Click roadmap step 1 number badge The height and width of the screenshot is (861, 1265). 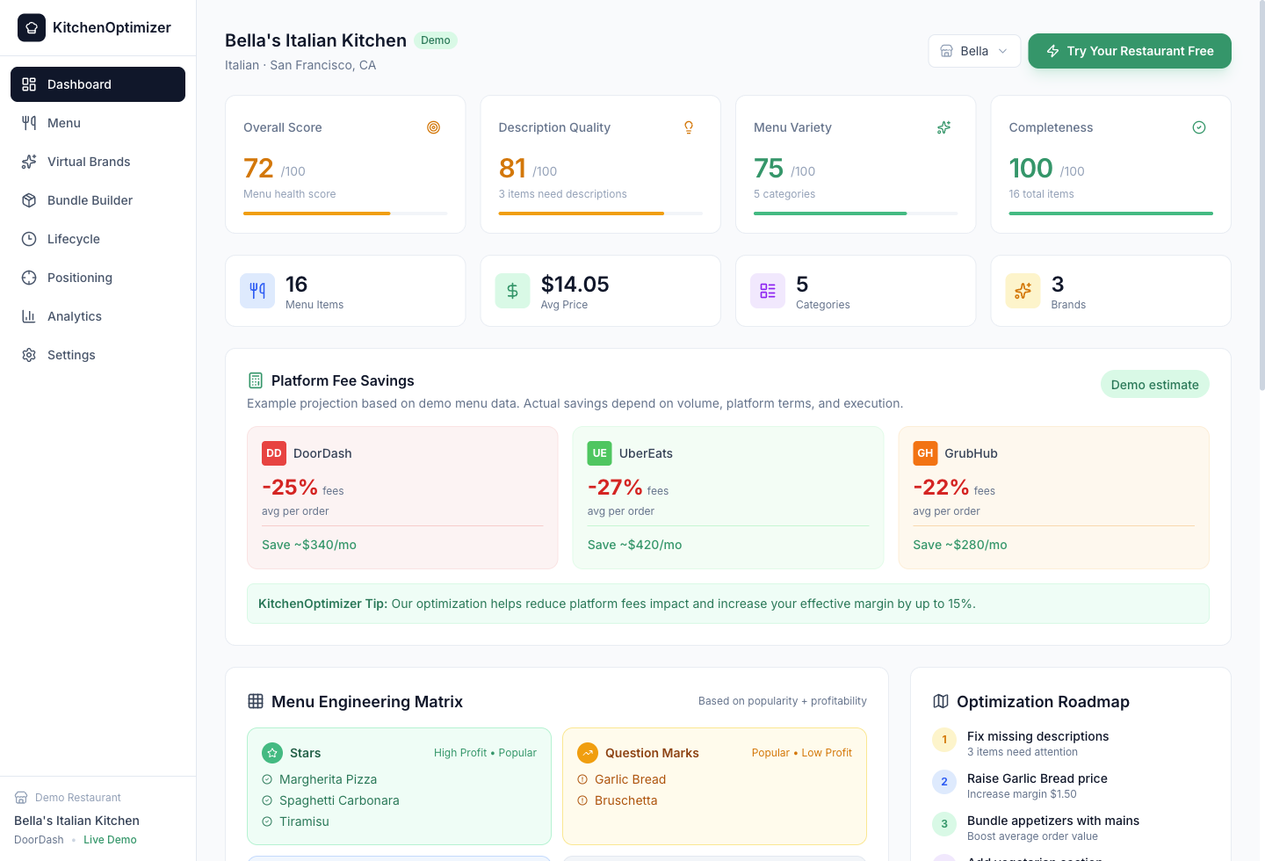point(944,740)
